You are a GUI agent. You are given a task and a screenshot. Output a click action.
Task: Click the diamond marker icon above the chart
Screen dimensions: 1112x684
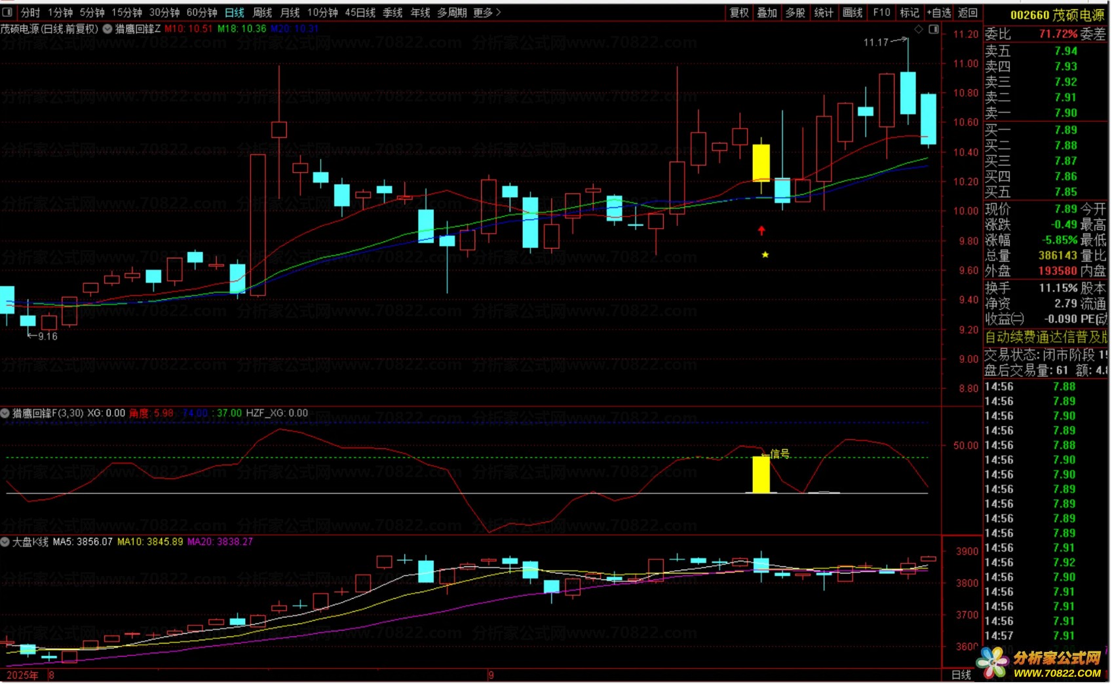pyautogui.click(x=919, y=29)
